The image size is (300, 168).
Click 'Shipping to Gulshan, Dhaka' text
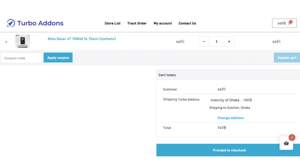pyautogui.click(x=229, y=108)
